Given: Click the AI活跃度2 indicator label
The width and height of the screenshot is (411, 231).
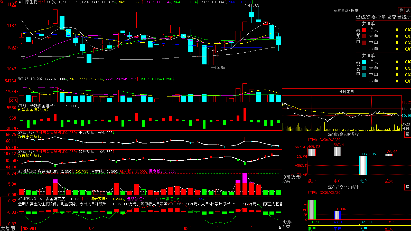Looking at the screenshot, I should (27, 171).
